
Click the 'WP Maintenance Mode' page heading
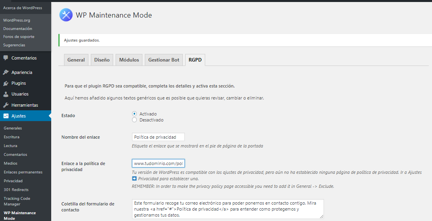[x=114, y=15]
